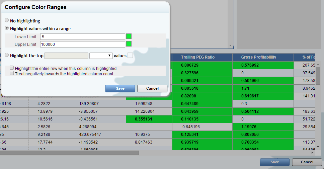Click the Upper Limit input field
The height and width of the screenshot is (169, 324).
[x=82, y=44]
